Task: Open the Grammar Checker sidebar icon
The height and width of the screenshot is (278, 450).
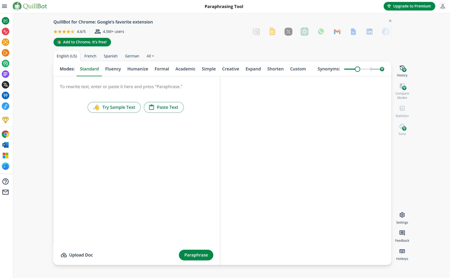Action: coord(5,31)
